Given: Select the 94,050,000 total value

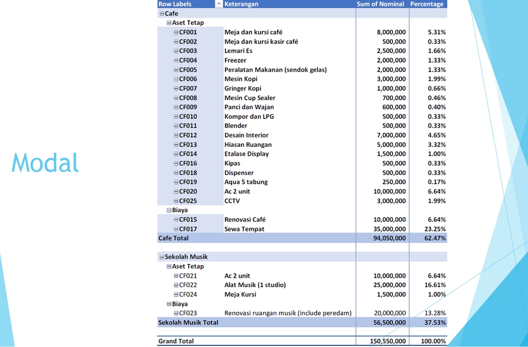Looking at the screenshot, I should click(389, 238).
